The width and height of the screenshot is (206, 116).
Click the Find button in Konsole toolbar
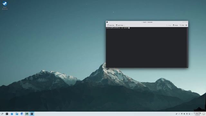pyautogui.click(x=182, y=25)
